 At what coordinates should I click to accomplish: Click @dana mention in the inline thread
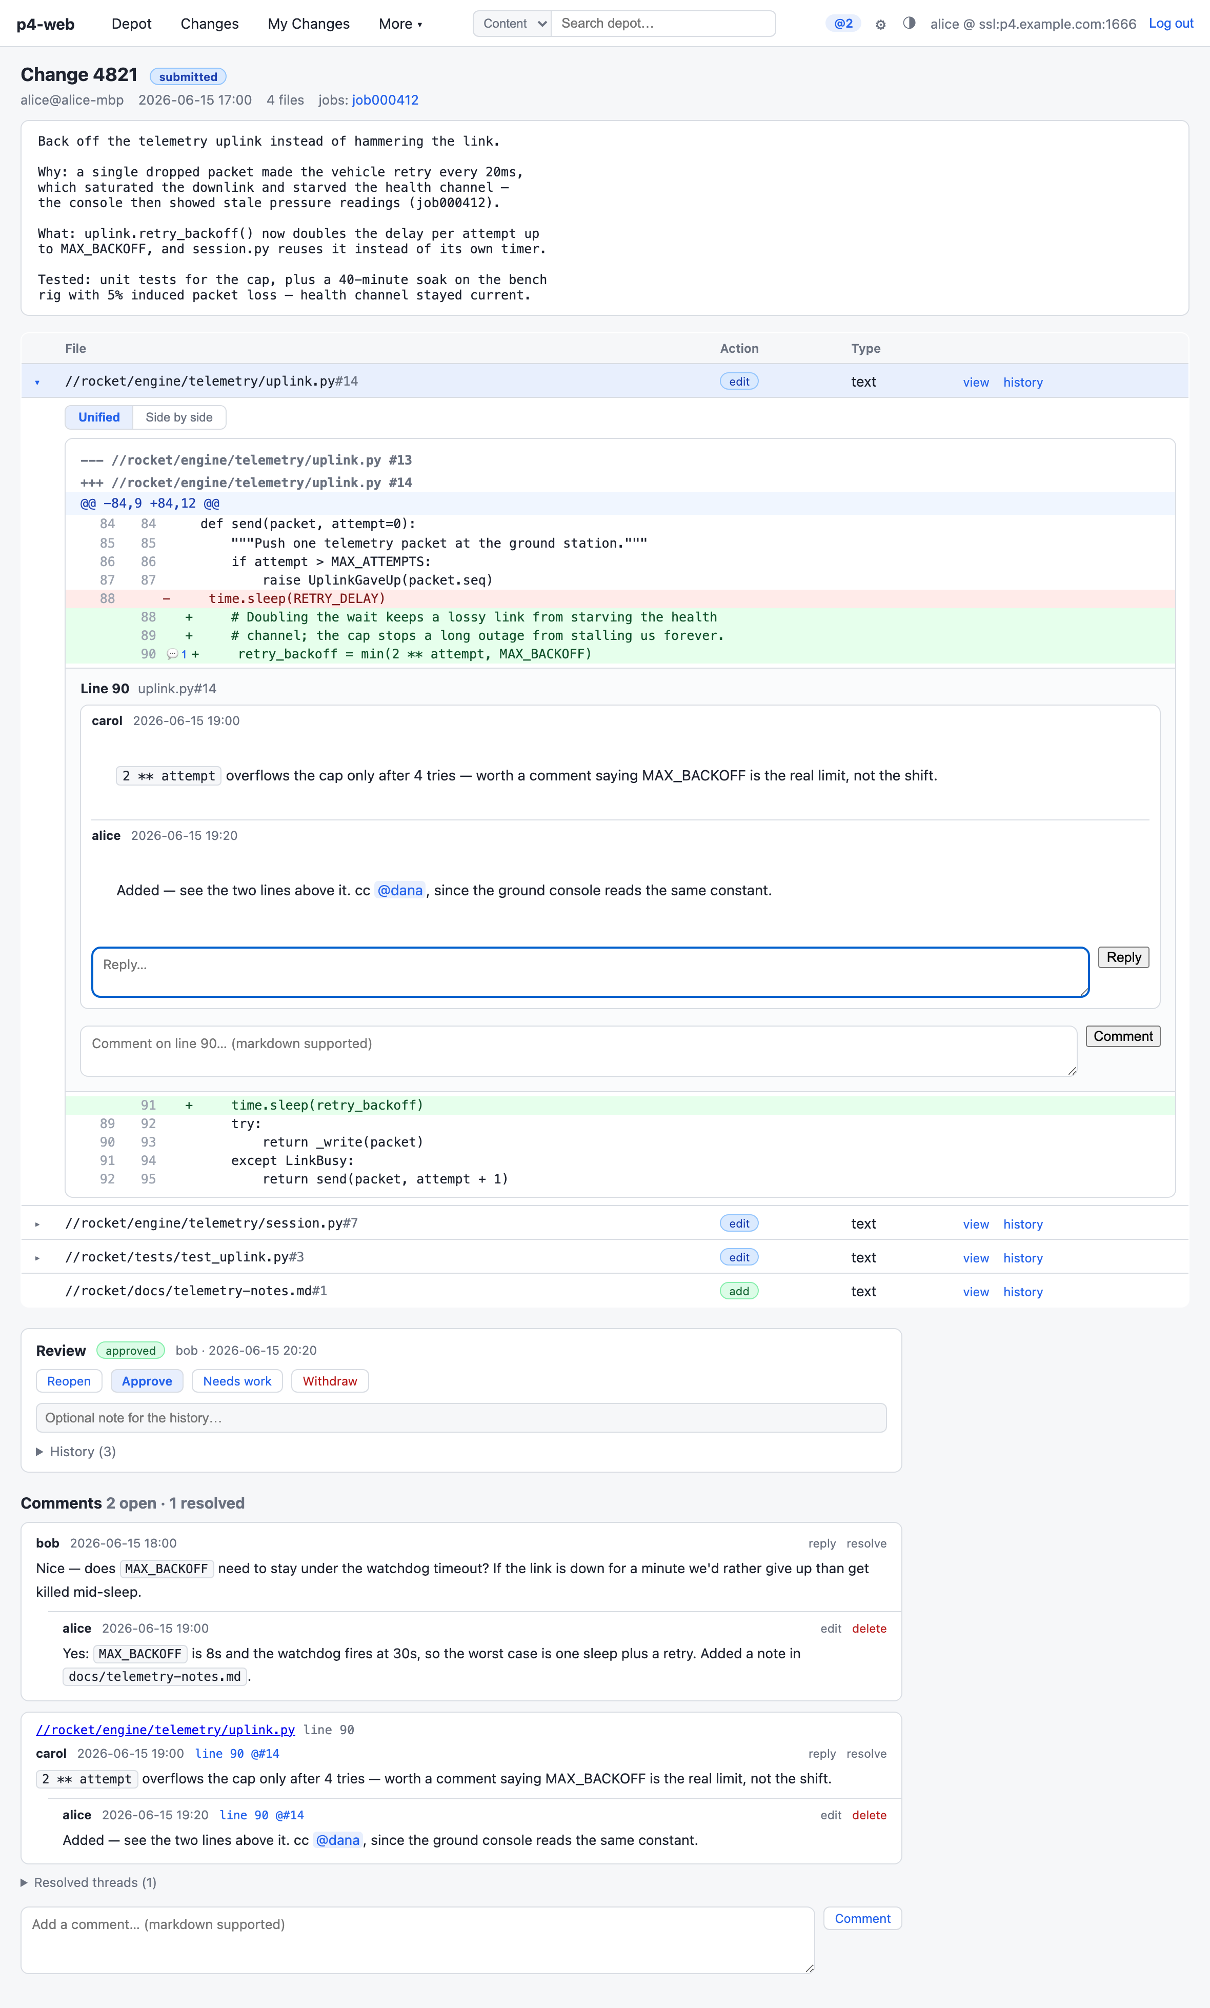[400, 891]
